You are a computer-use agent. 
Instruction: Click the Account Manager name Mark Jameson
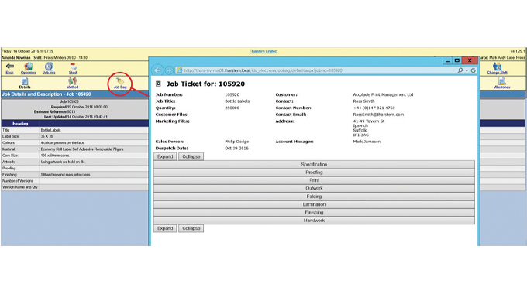[367, 142]
